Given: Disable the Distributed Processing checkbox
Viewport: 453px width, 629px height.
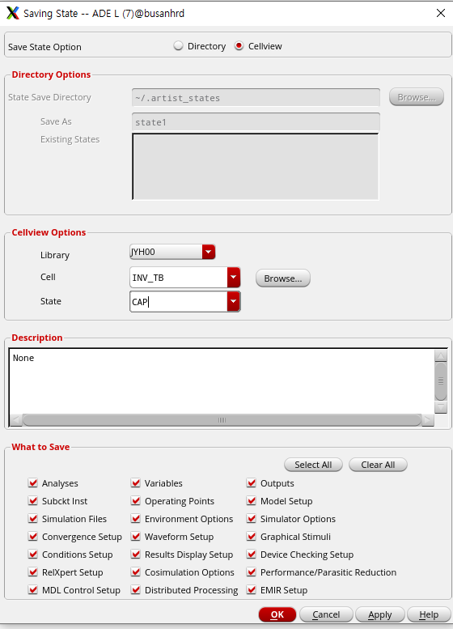Looking at the screenshot, I should coord(136,589).
